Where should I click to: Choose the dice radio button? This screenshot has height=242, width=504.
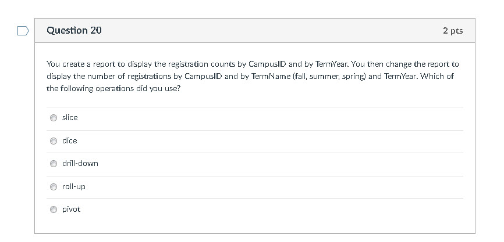(x=54, y=141)
